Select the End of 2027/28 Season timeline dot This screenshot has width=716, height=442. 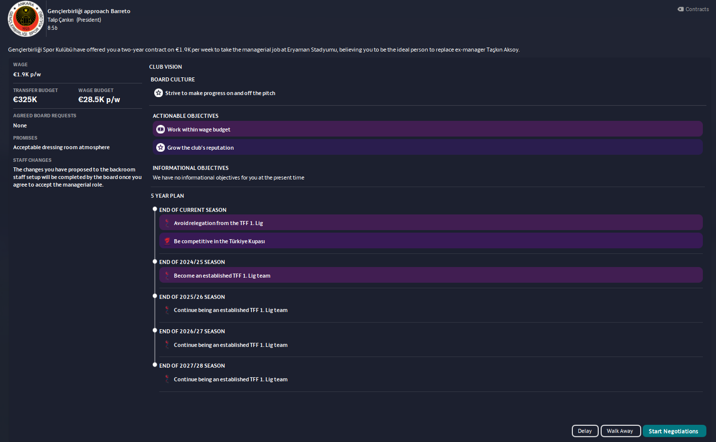tap(155, 365)
